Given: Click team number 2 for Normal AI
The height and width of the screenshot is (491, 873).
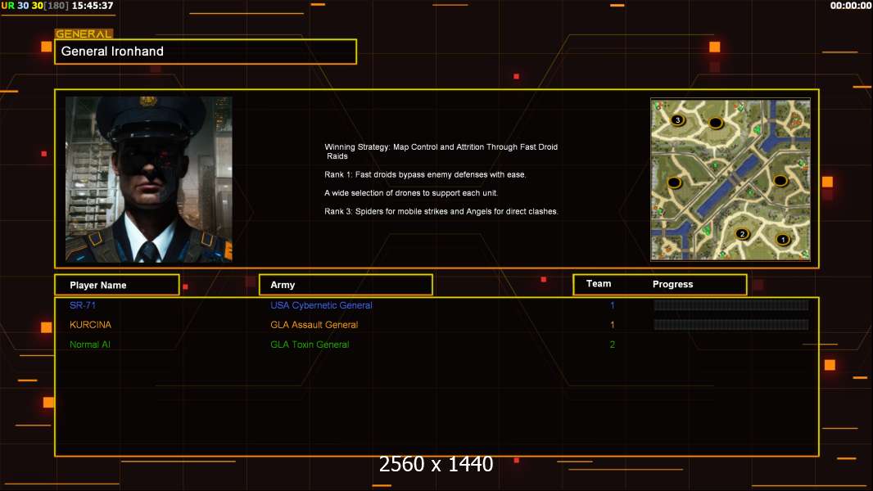Looking at the screenshot, I should pyautogui.click(x=612, y=345).
